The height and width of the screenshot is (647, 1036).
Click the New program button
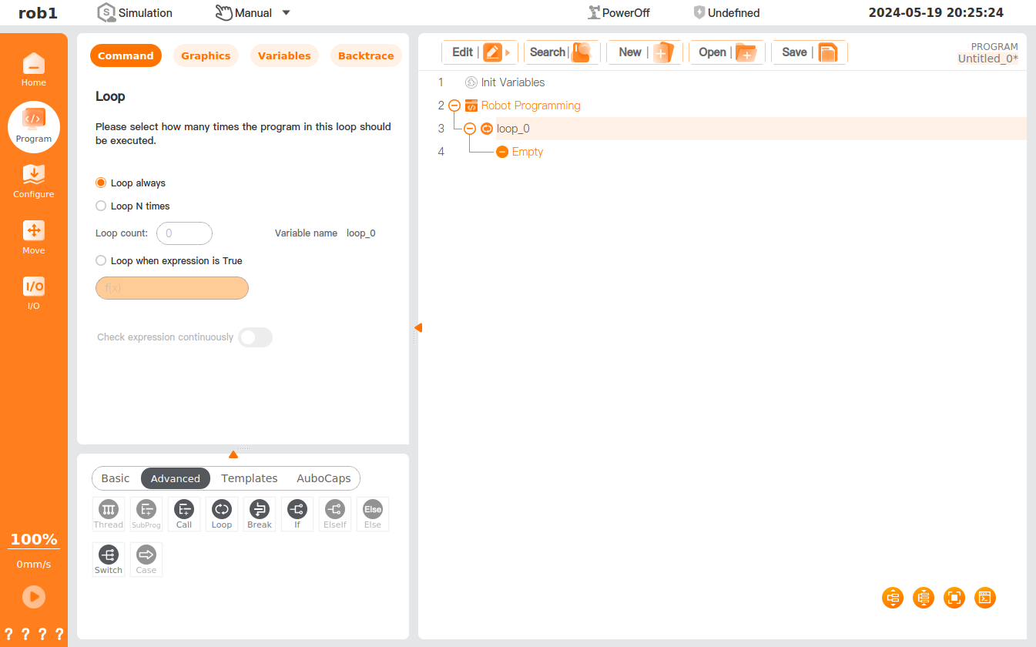(645, 52)
